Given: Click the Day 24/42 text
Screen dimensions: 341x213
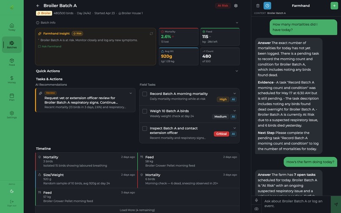Looking at the screenshot, I should point(84,13).
